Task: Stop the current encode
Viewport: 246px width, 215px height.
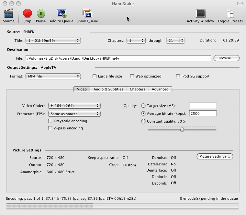Action: tap(27, 13)
